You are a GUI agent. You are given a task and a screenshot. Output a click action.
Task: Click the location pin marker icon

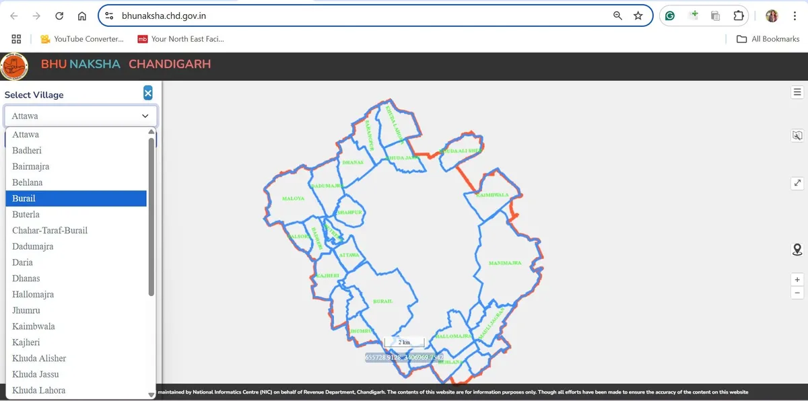[x=797, y=250]
